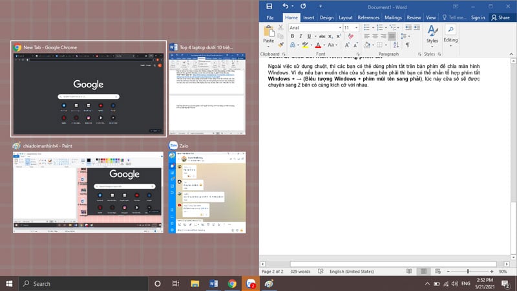Viewport: 517px width, 291px height.
Task: Click the Read Mode view icon
Action: pos(408,271)
